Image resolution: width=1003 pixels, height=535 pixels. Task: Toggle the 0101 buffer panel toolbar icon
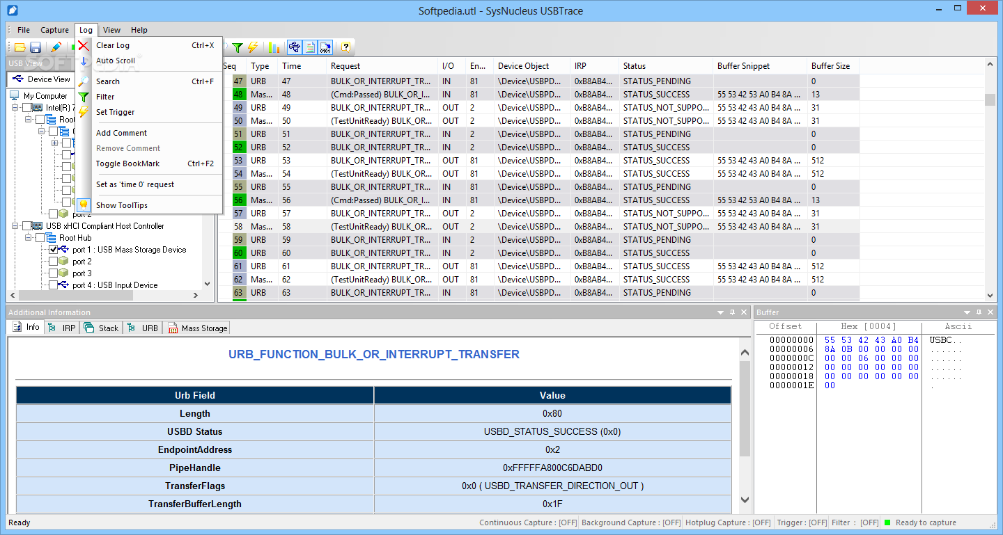point(326,47)
